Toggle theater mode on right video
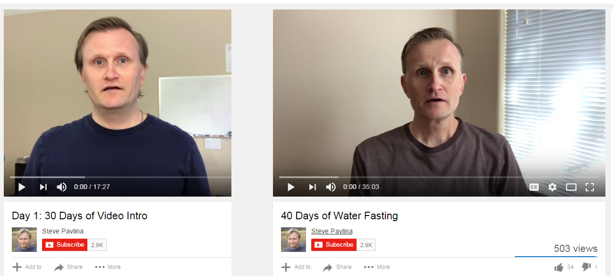This screenshot has height=276, width=613. [571, 187]
